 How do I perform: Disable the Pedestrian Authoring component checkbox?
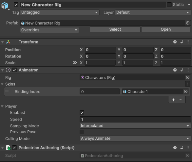point(14,148)
